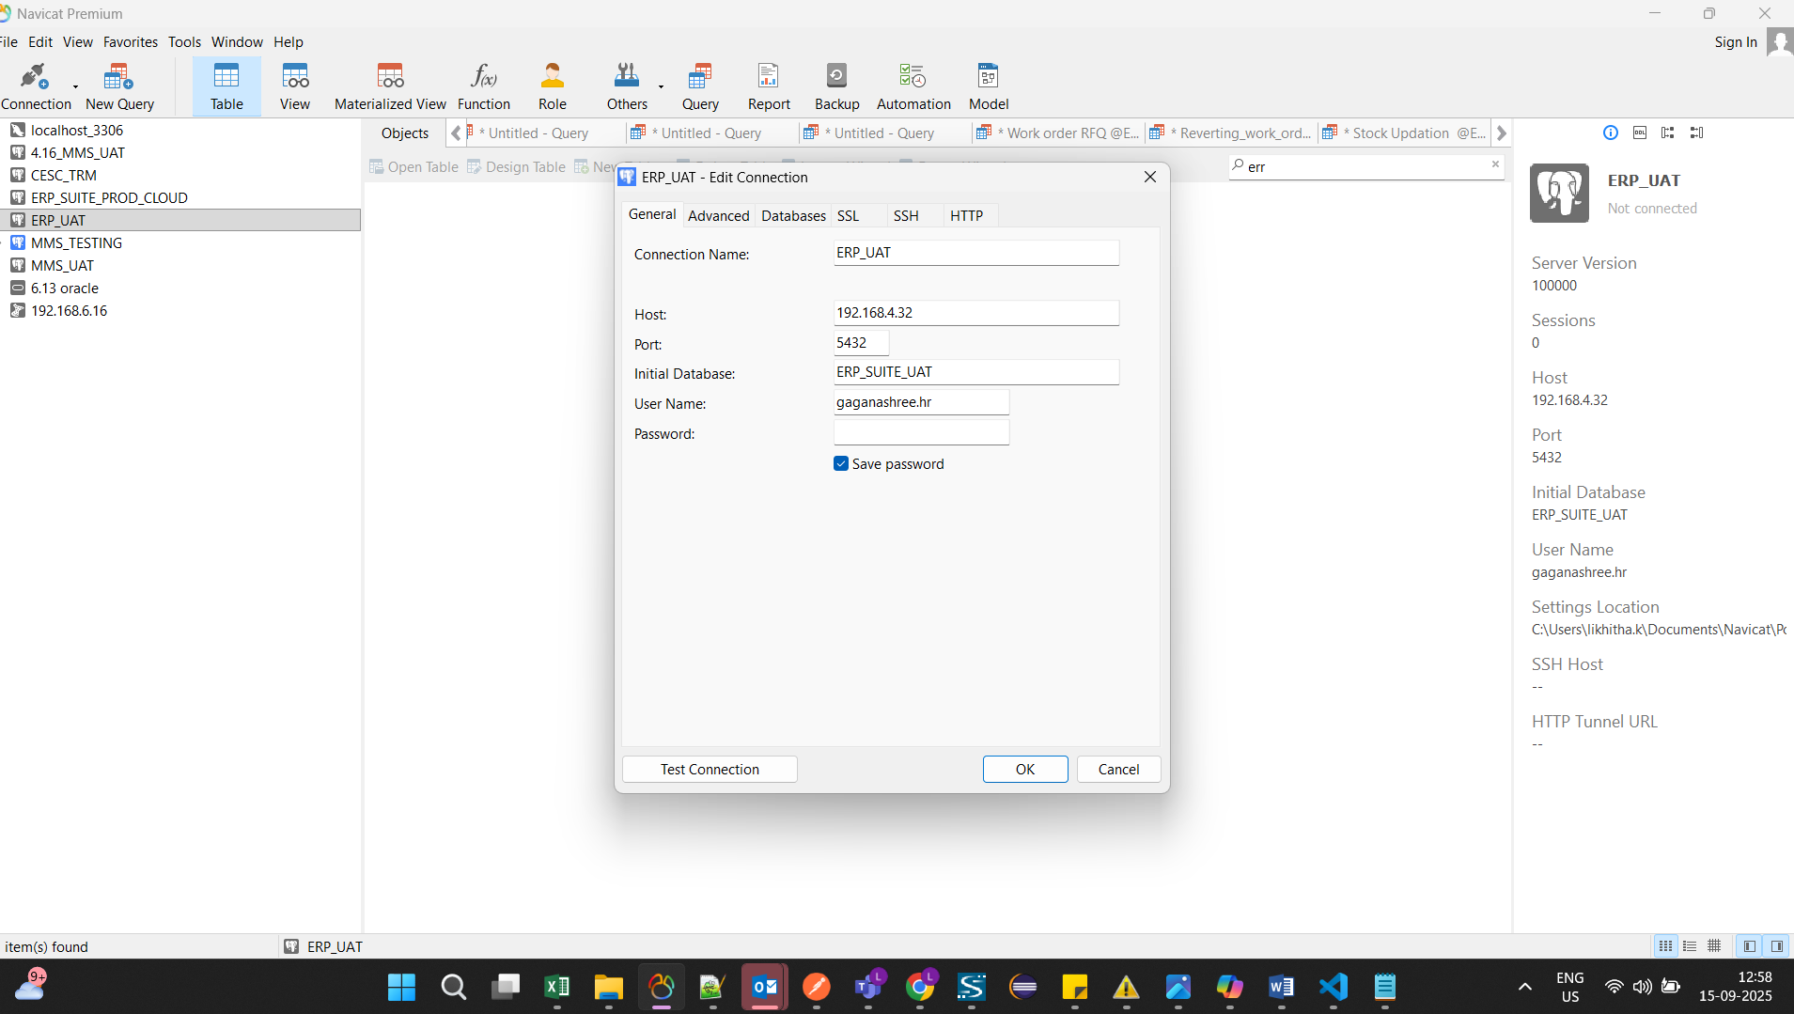
Task: Expand the Connection dropdown arrow
Action: 76,87
